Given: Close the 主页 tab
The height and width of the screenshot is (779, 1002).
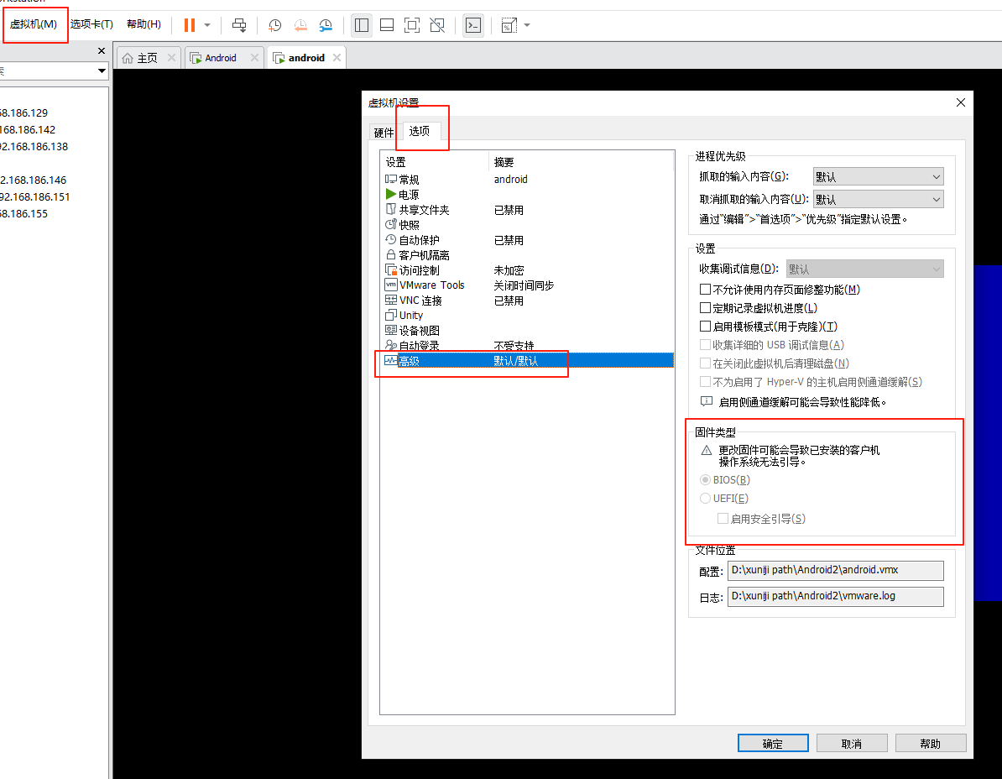Looking at the screenshot, I should tap(171, 58).
